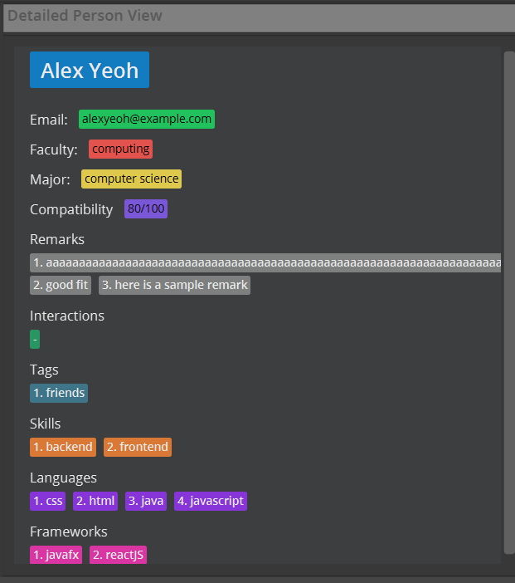Image resolution: width=515 pixels, height=583 pixels.
Task: Select the long first remark entry
Action: pos(265,263)
